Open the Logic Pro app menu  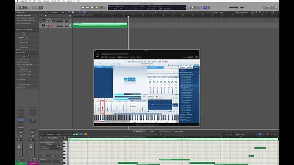[23, 1]
